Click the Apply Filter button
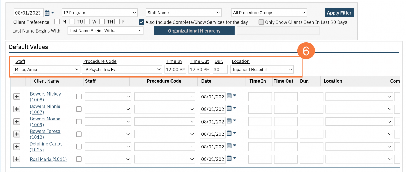 [339, 12]
